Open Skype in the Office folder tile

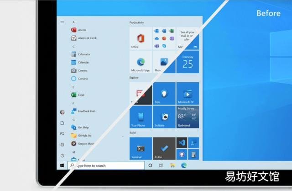click(x=164, y=46)
